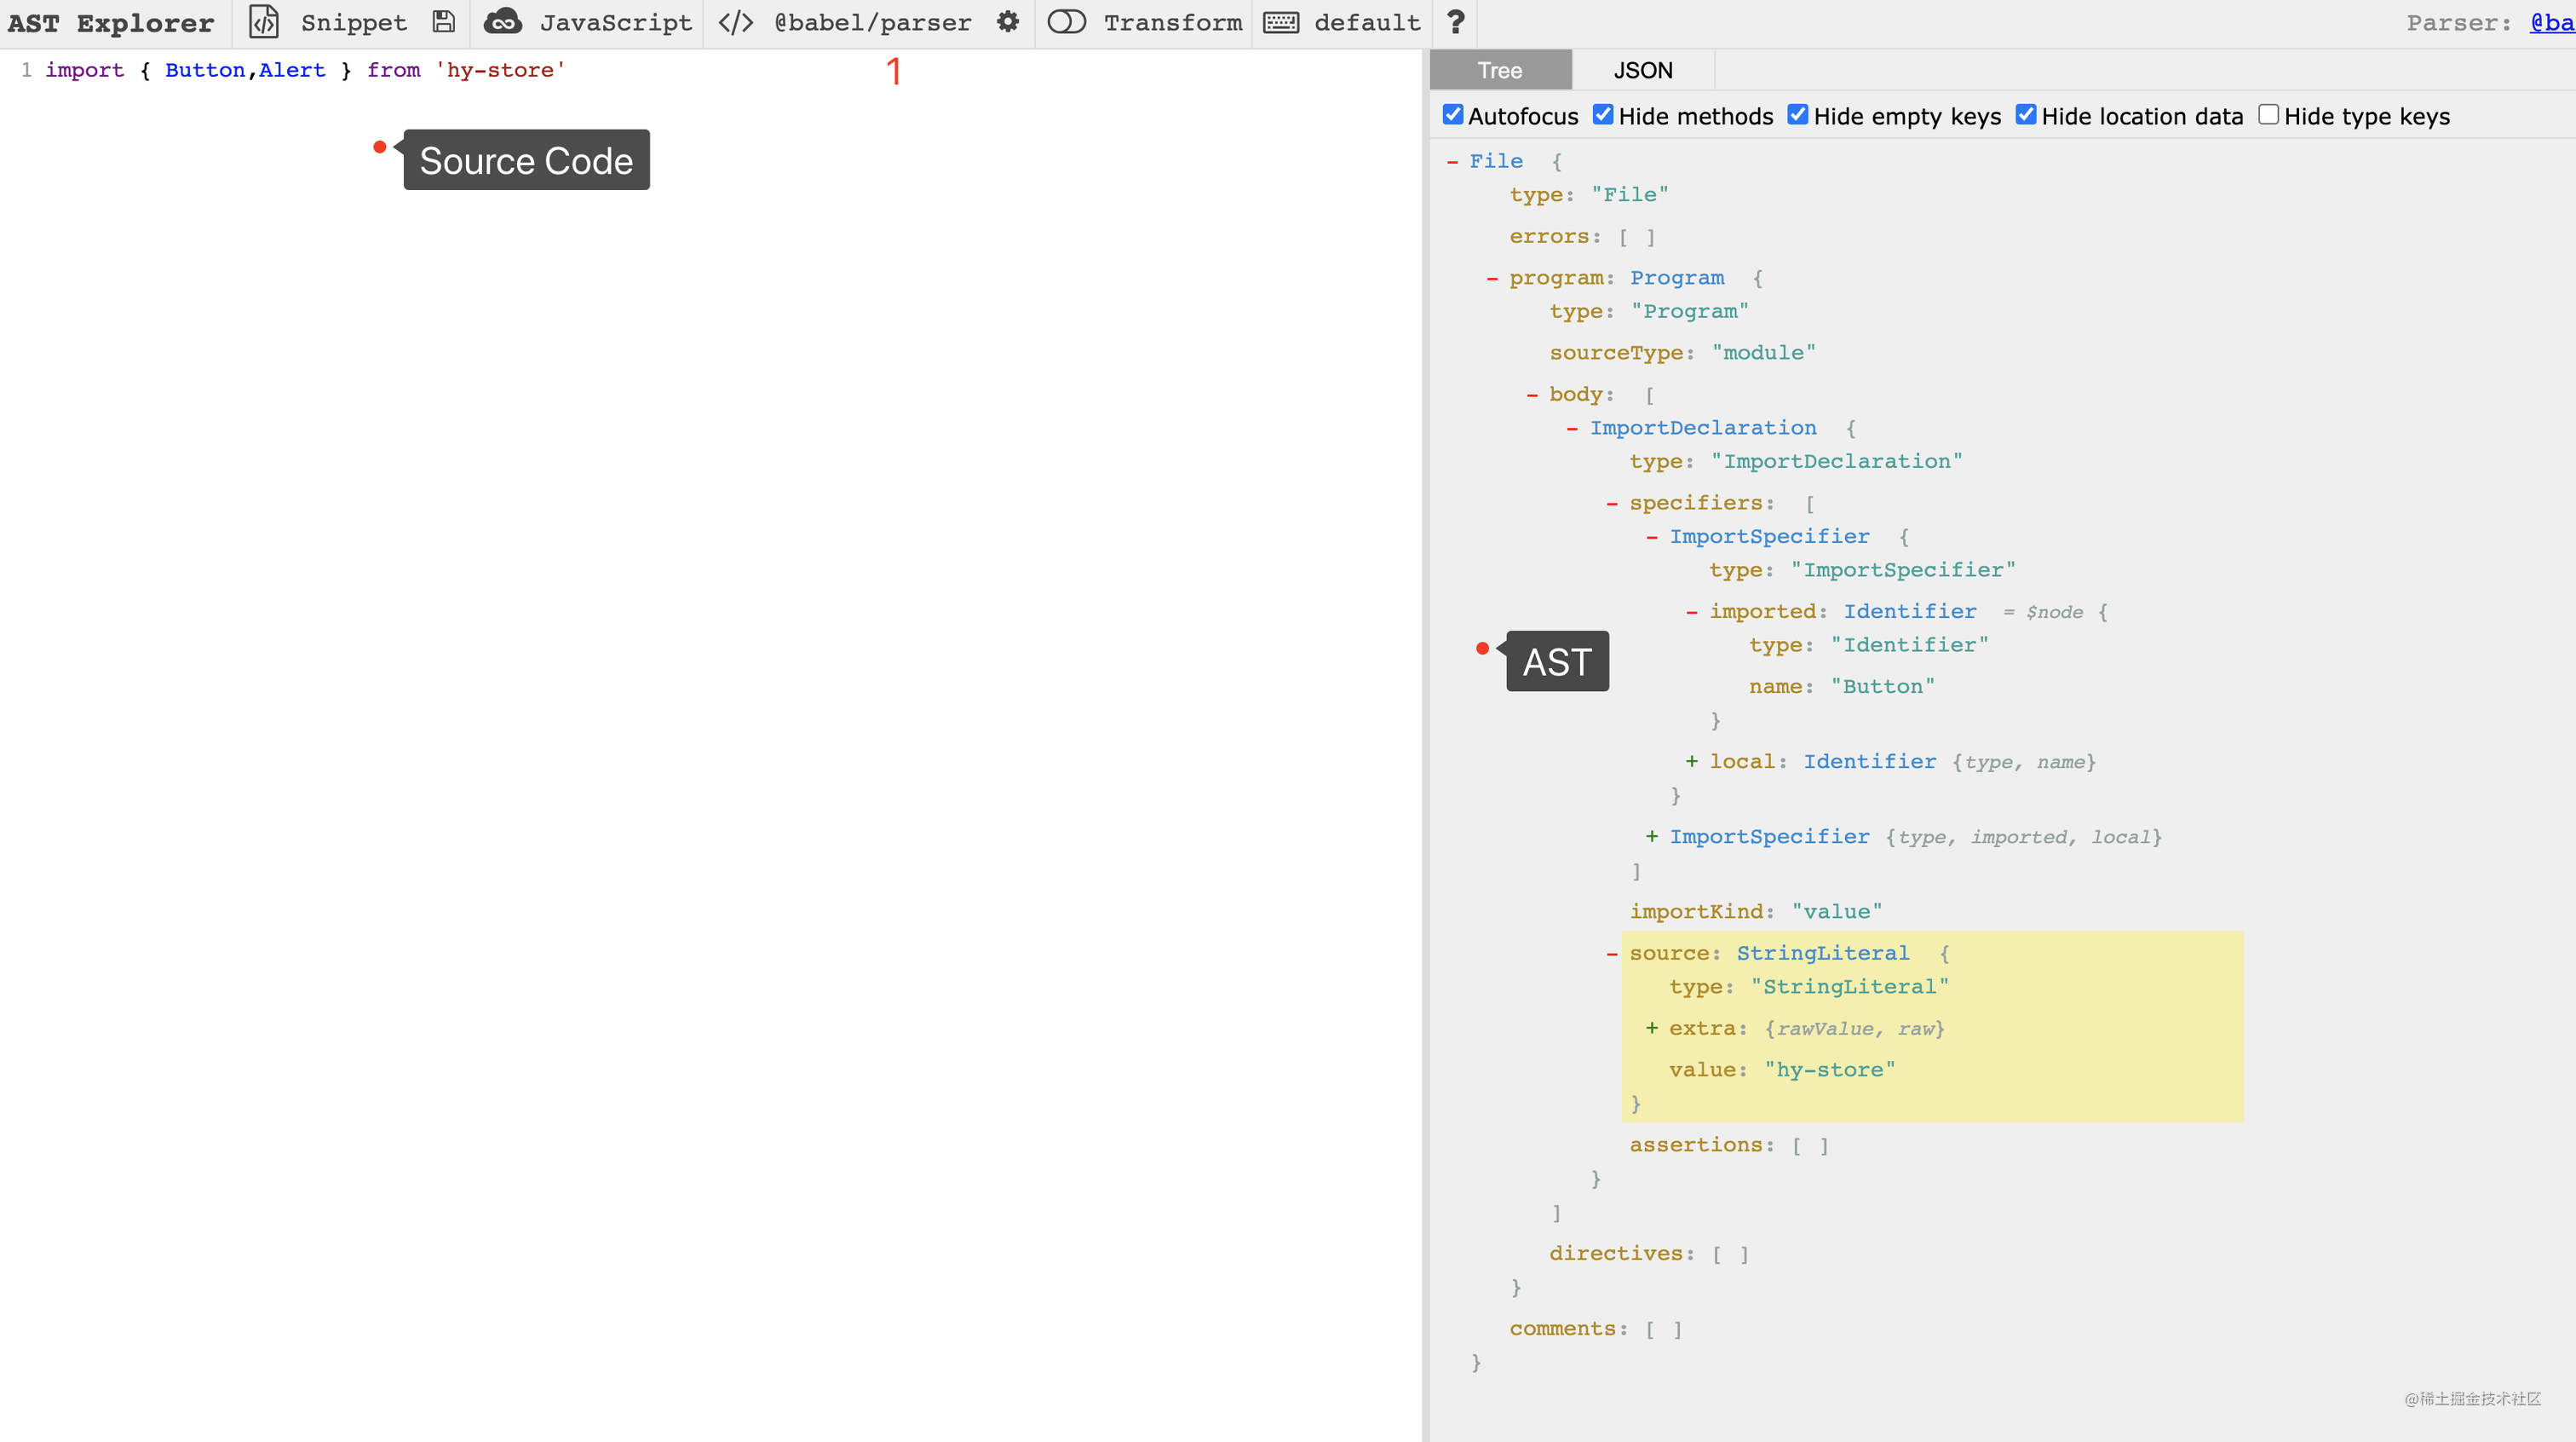Click the directives key
This screenshot has width=2576, height=1442.
(1617, 1254)
